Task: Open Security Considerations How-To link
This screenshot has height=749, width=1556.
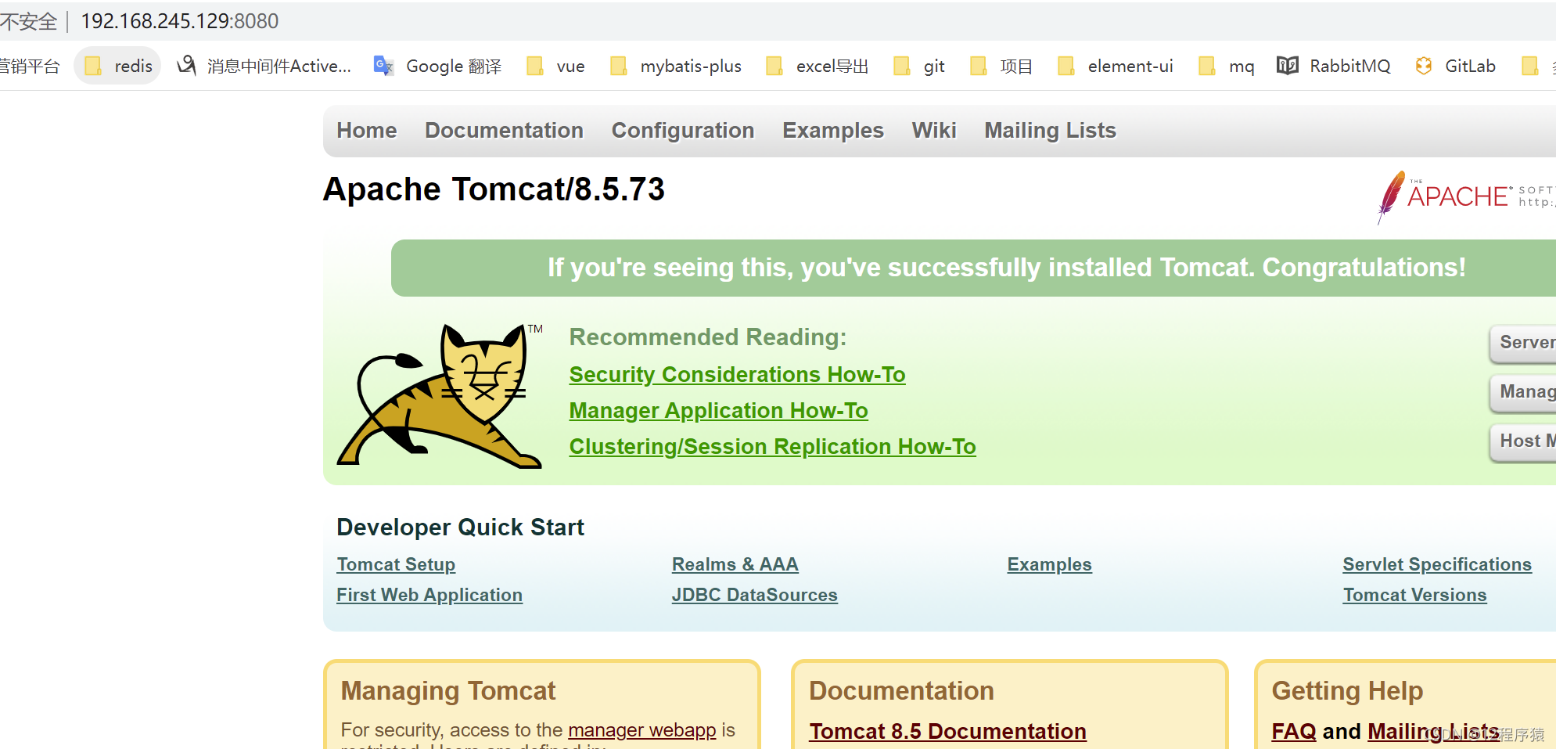Action: pos(737,375)
